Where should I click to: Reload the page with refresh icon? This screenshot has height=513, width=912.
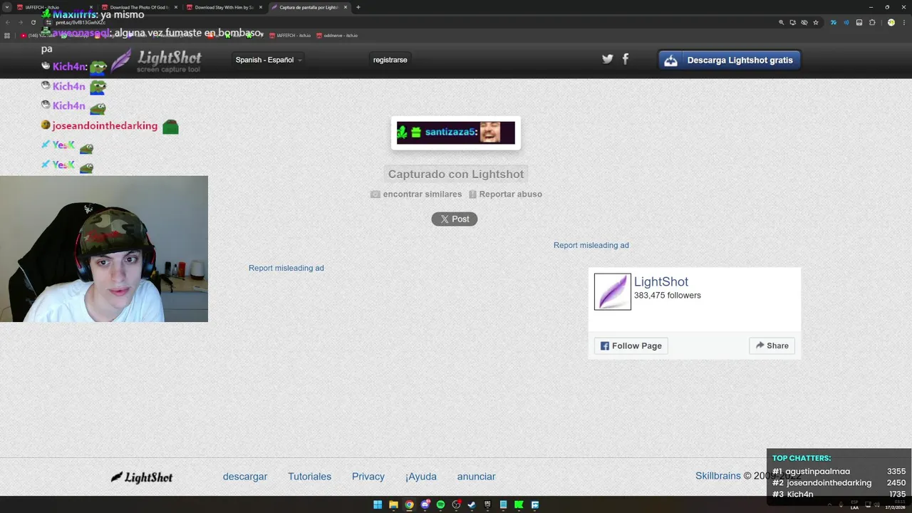click(33, 22)
